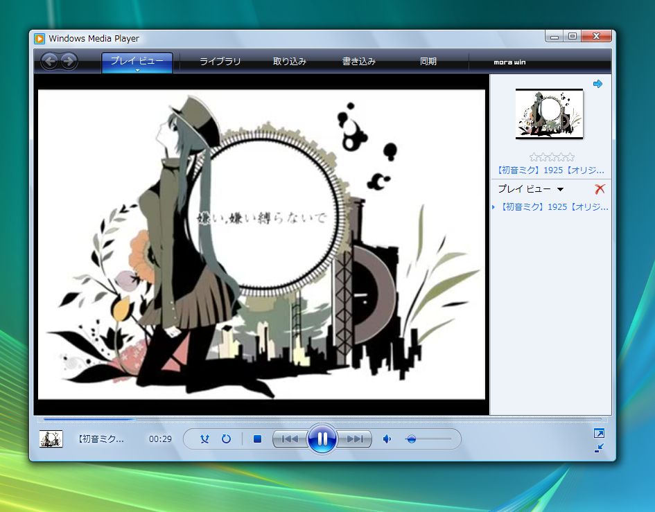Switch to full screen view

pos(599,434)
